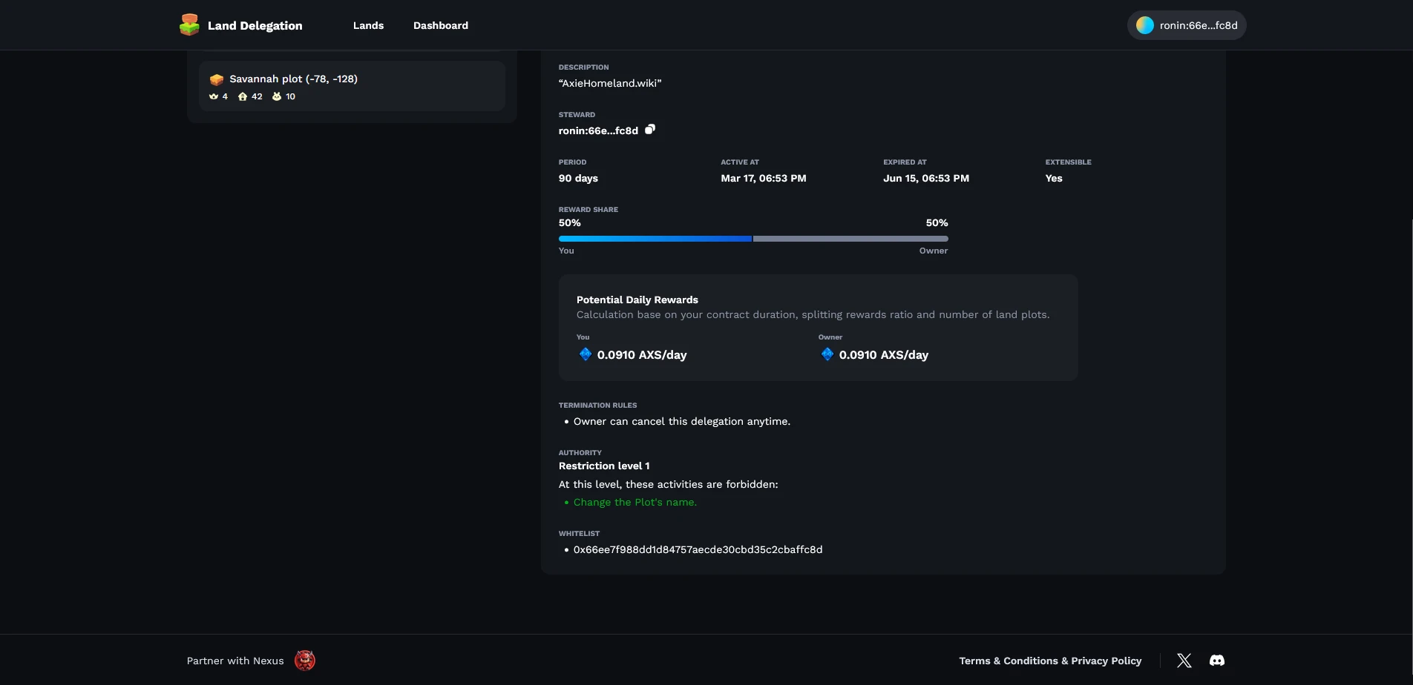
Task: Click the Land Delegation title text
Action: 255,25
